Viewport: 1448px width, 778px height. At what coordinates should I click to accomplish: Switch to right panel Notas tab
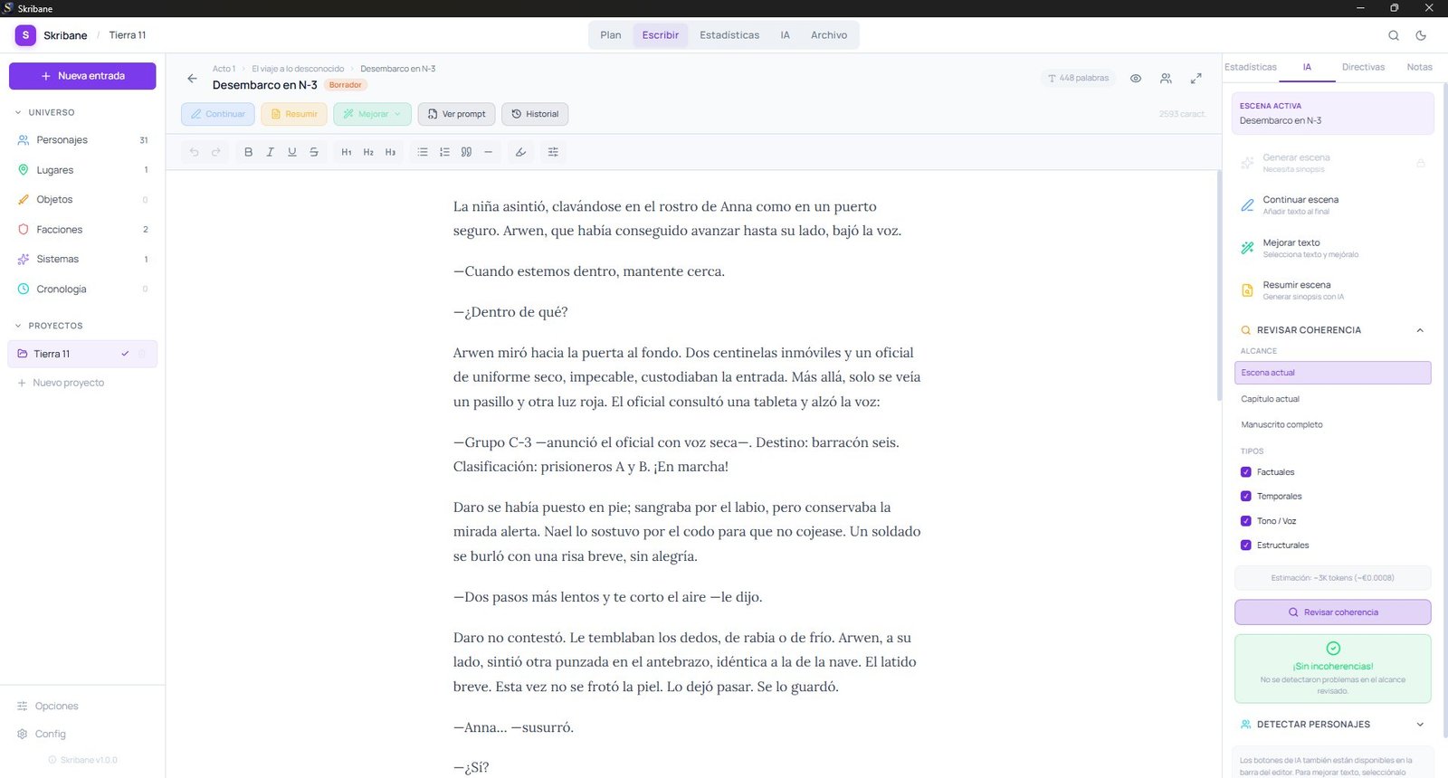pos(1419,67)
